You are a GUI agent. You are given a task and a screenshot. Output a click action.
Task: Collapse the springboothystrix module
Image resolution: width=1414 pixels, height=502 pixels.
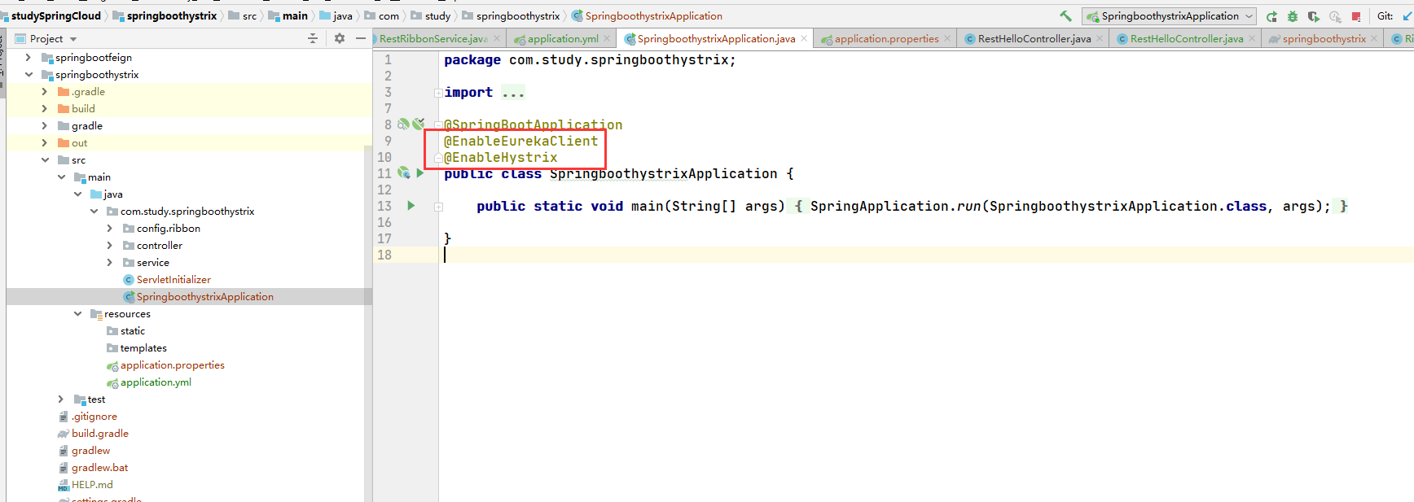[x=29, y=75]
